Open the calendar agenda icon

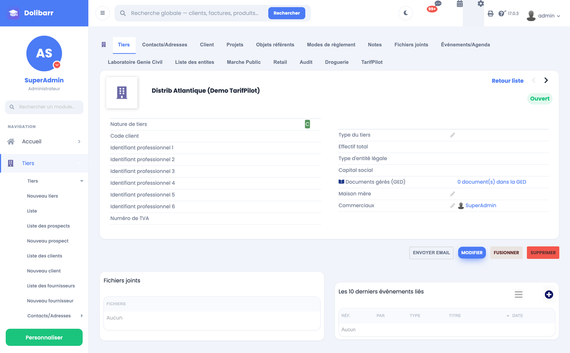coord(460,4)
